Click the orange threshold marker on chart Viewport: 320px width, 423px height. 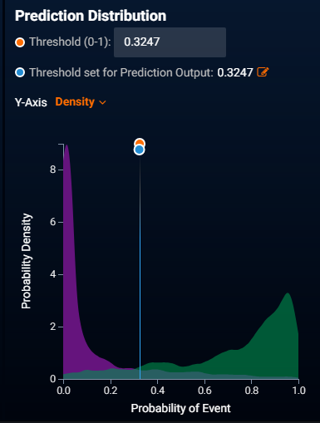tap(140, 143)
